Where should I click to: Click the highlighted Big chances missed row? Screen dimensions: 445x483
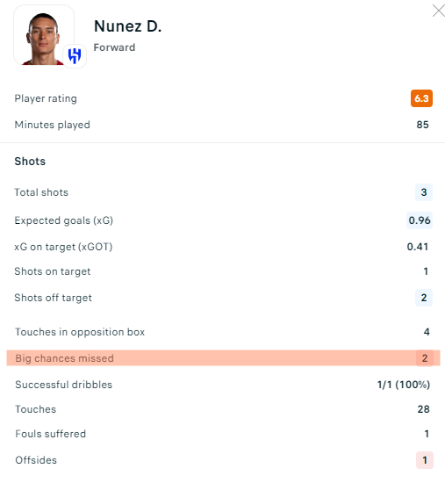[x=223, y=358]
